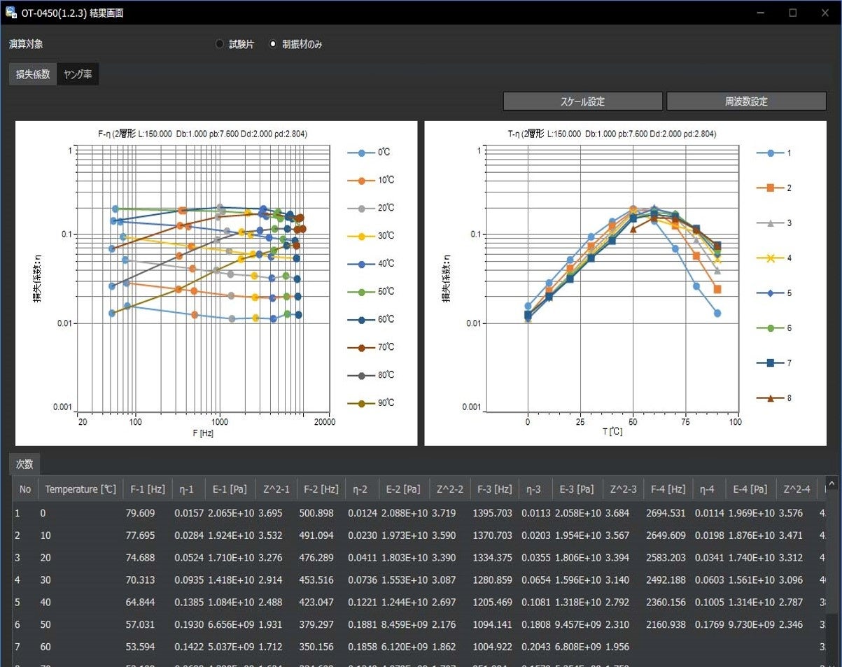This screenshot has height=667, width=842.
Task: Click the cell value 79.609
Action: [140, 513]
